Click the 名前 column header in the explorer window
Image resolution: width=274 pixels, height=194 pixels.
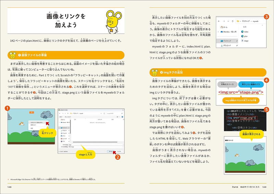(245, 27)
